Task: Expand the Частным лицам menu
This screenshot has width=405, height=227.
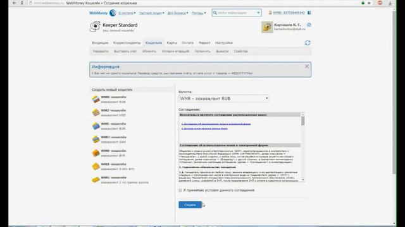Action: (151, 13)
